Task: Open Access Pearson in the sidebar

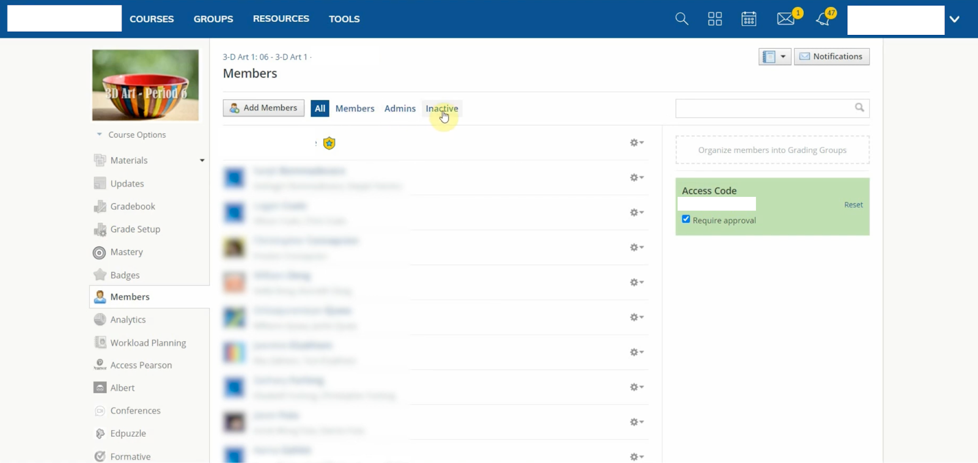Action: 141,365
